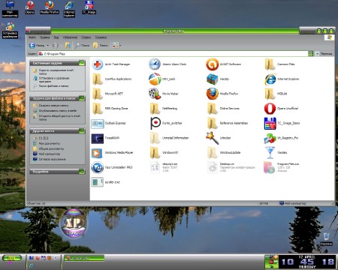Open the Outlook Express icon

(97, 123)
